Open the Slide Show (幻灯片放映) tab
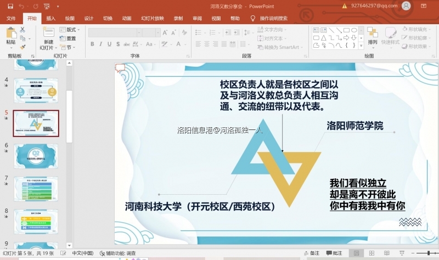439x260 pixels. (x=153, y=18)
